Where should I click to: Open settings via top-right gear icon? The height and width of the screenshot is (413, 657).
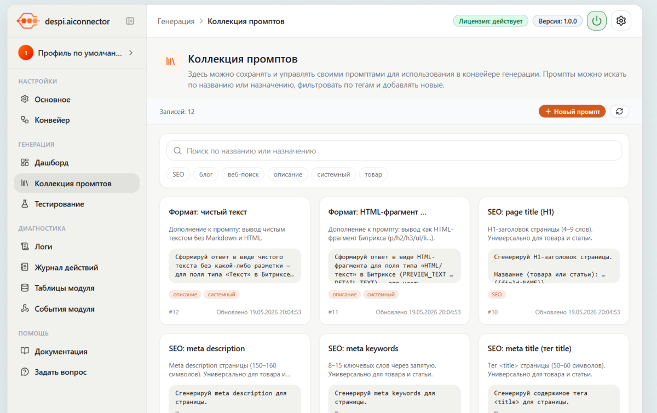tap(621, 21)
